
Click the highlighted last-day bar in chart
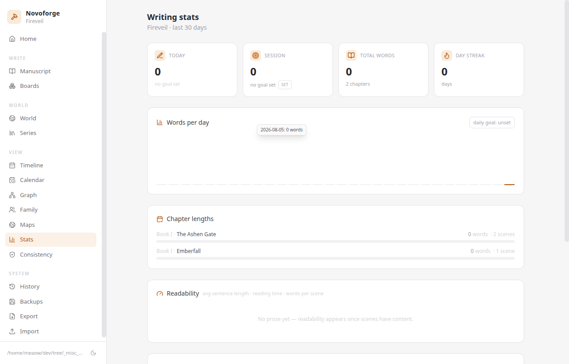point(509,184)
